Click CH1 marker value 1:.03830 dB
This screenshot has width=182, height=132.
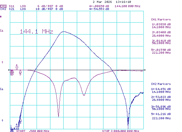tap(161, 24)
